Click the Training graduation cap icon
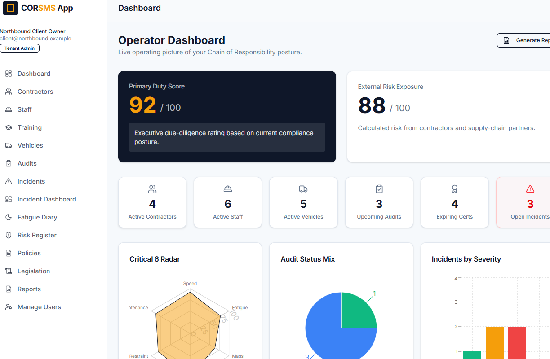Image resolution: width=550 pixels, height=359 pixels. coord(9,127)
